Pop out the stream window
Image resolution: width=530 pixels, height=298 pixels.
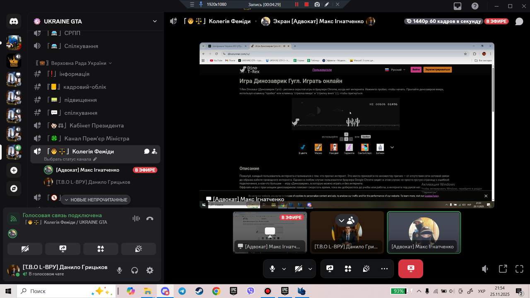503,269
